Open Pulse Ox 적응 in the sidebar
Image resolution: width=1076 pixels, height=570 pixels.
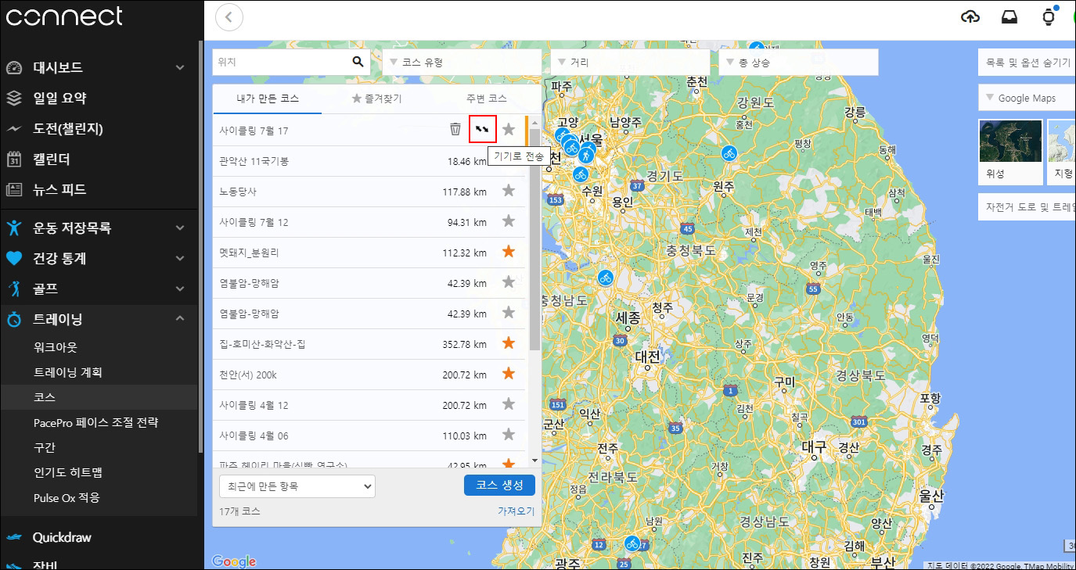67,497
